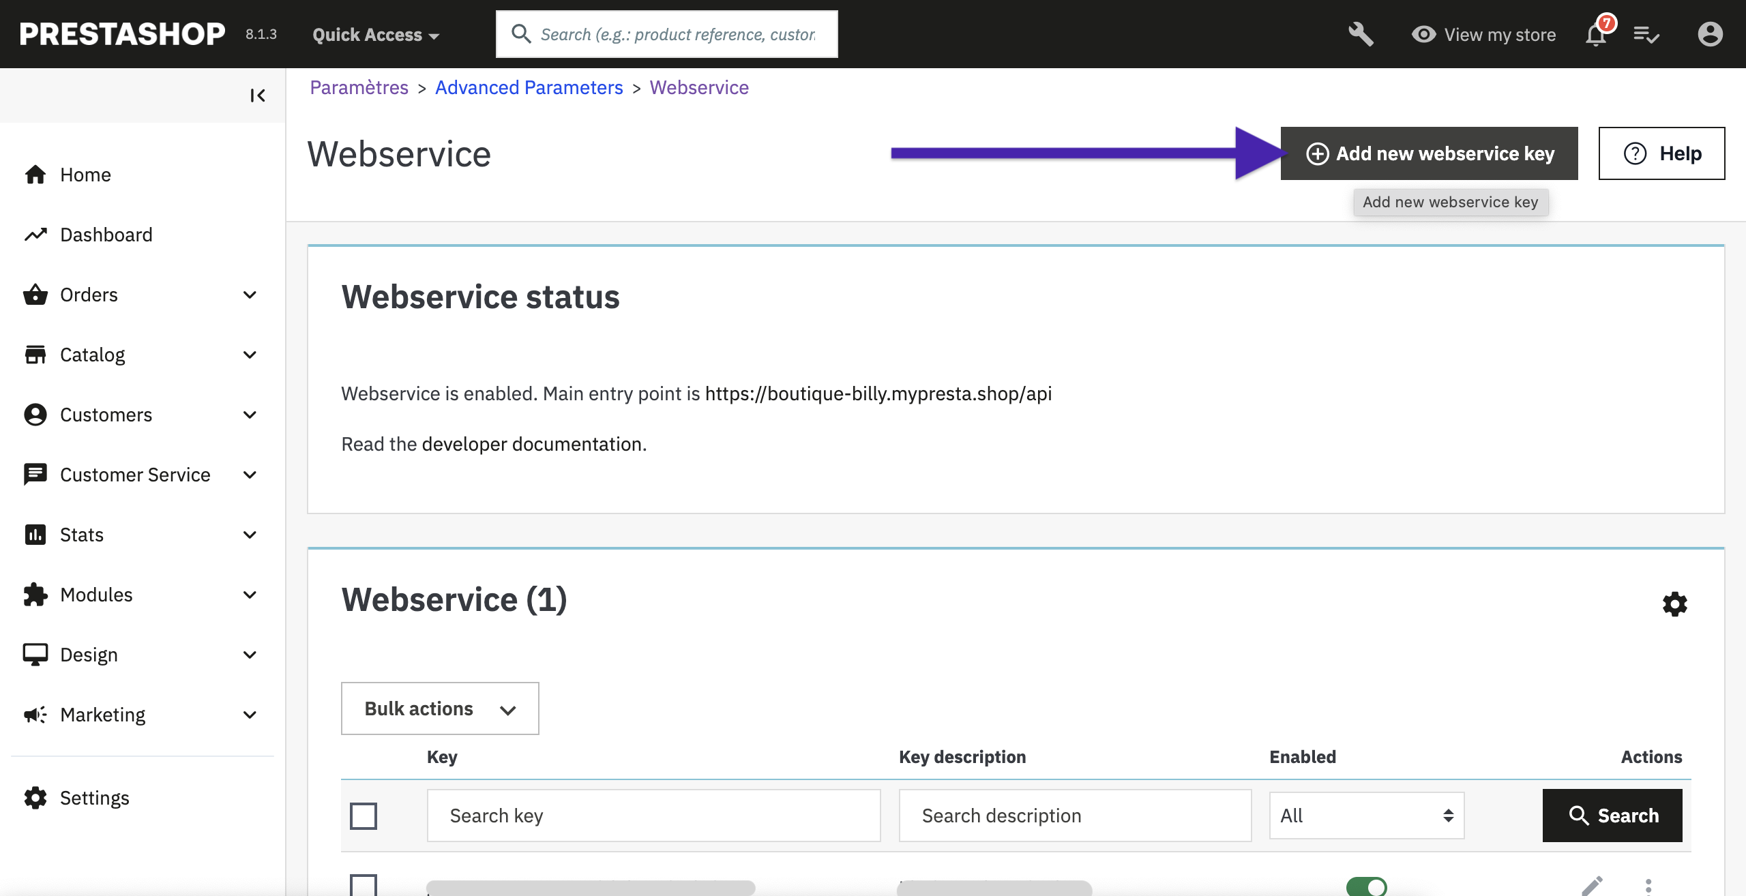Click the Webservice table gear settings icon
The image size is (1746, 896).
pyautogui.click(x=1674, y=604)
